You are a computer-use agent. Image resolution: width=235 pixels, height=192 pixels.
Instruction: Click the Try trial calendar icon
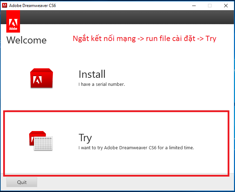[41, 140]
